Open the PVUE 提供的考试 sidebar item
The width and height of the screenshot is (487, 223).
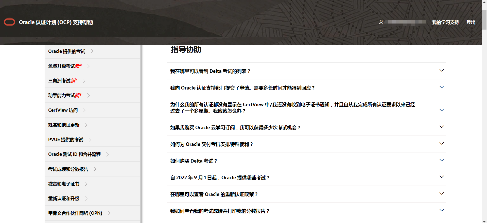[x=93, y=140]
